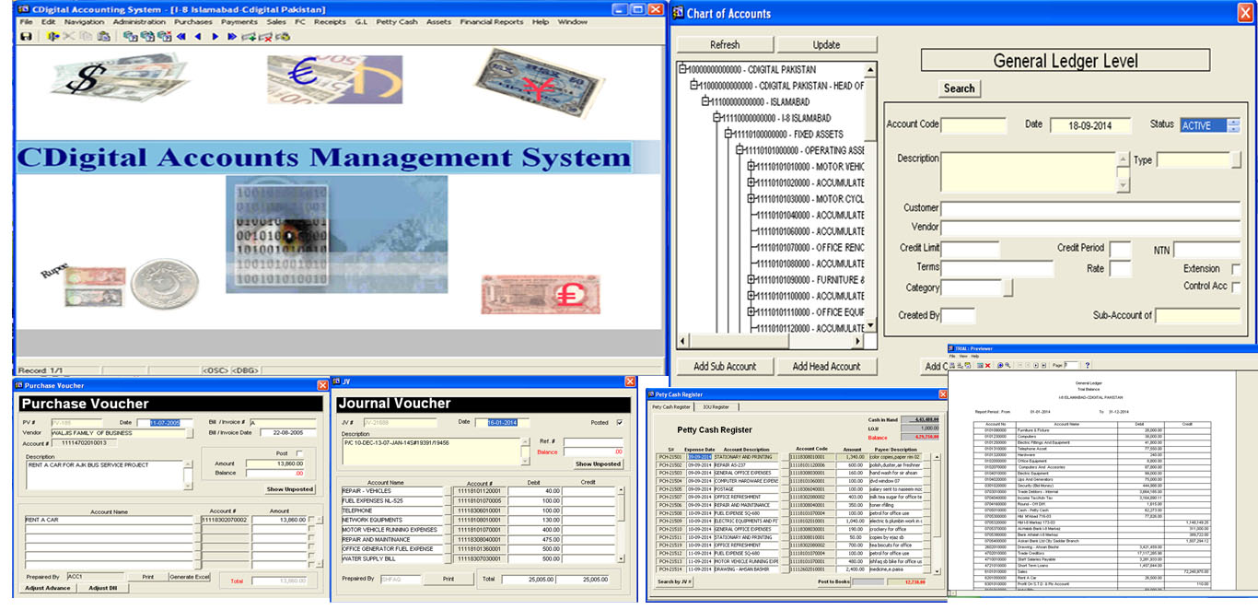The height and width of the screenshot is (610, 1258).
Task: Expand the MOTOR VEHICLE account tree node
Action: (751, 167)
